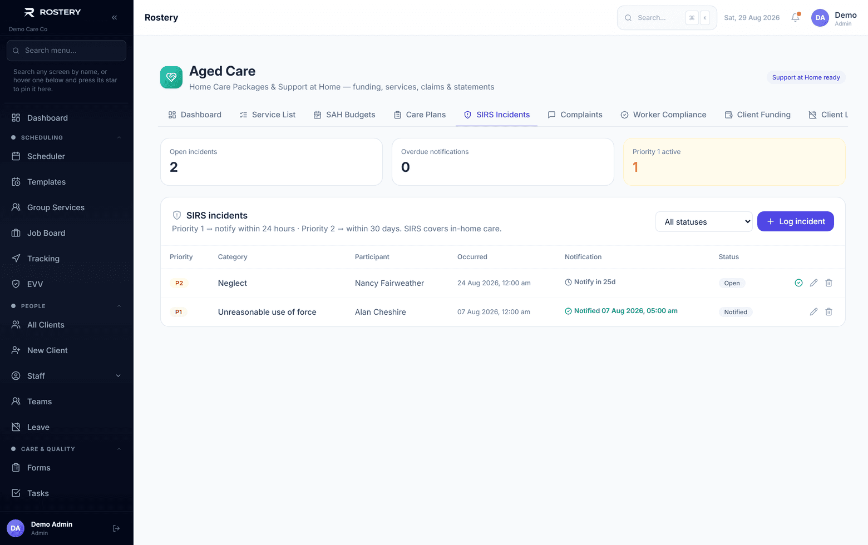The image size is (868, 545).
Task: Expand the Staff submenu chevron
Action: click(118, 376)
